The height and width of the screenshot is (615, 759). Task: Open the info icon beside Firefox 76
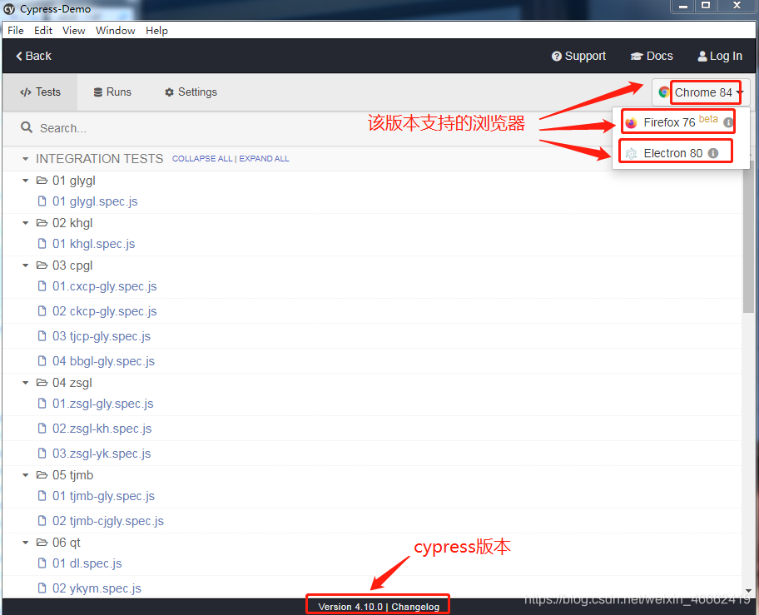[x=728, y=122]
